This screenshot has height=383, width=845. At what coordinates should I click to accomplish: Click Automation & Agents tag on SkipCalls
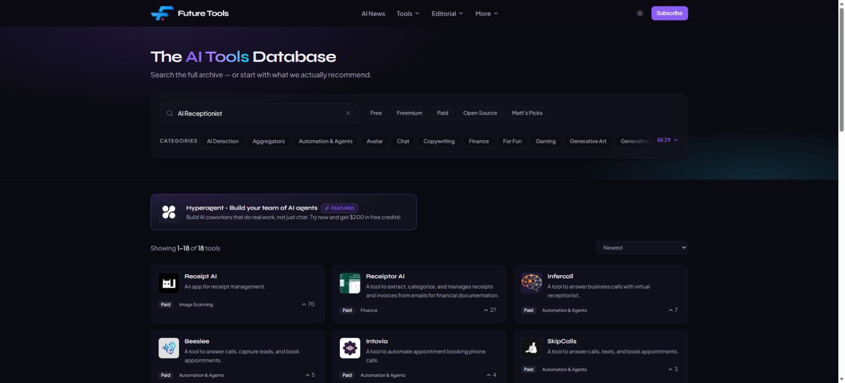point(564,370)
